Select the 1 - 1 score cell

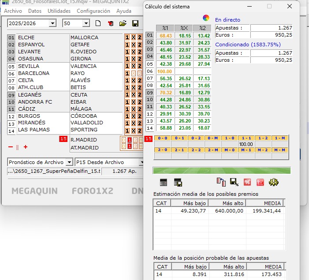[246, 138]
